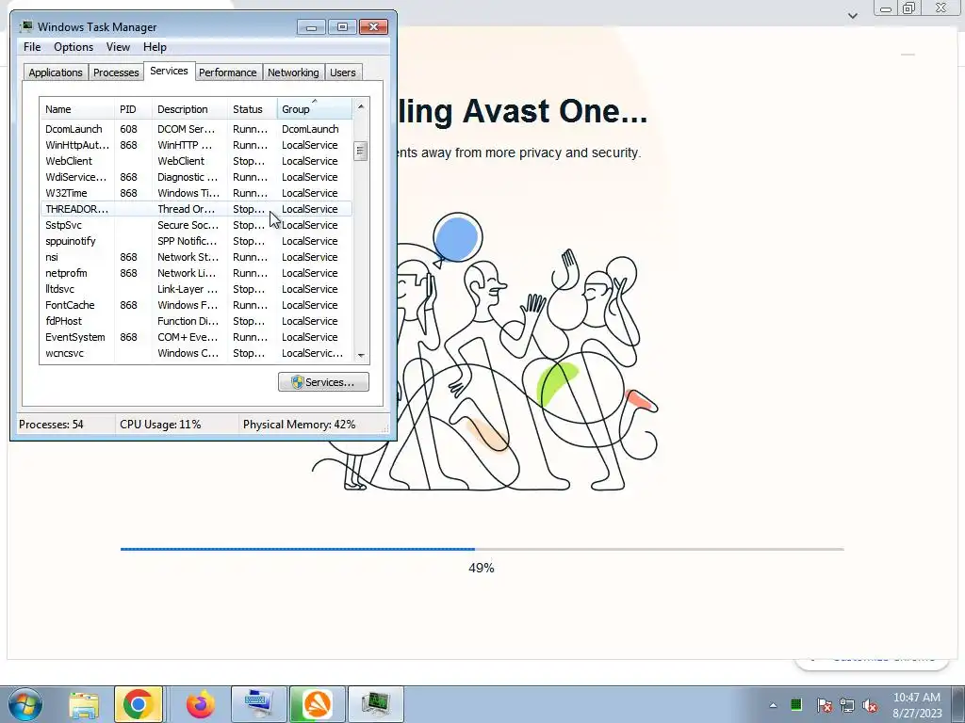Click Physical Memory: 42% status entry
This screenshot has height=723, width=965.
coord(299,425)
